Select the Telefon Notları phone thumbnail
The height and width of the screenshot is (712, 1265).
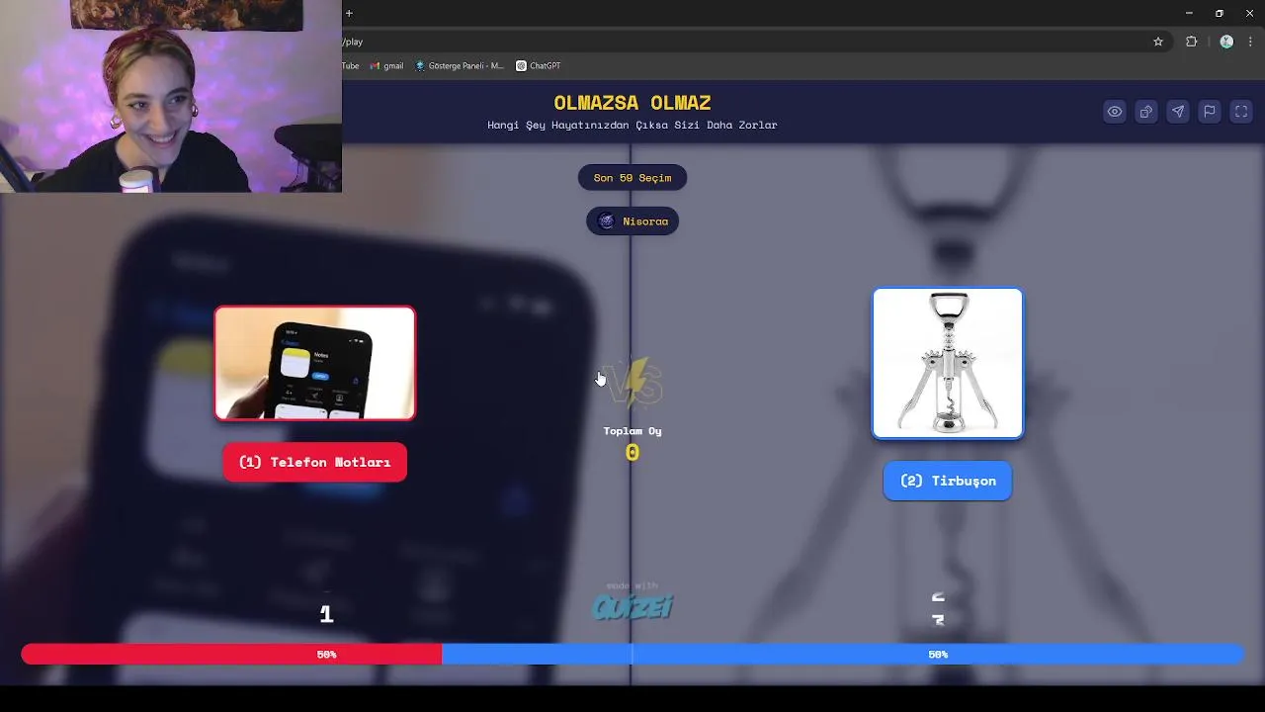(315, 363)
